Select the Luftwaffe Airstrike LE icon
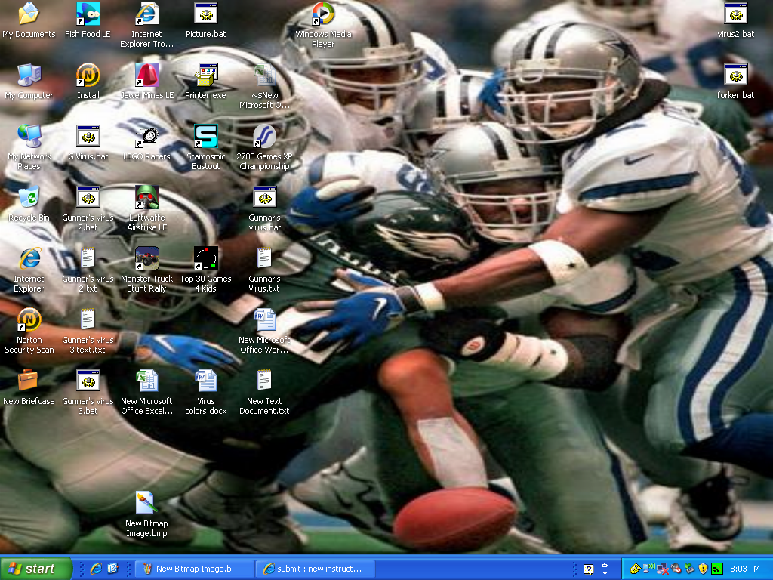 (x=147, y=208)
